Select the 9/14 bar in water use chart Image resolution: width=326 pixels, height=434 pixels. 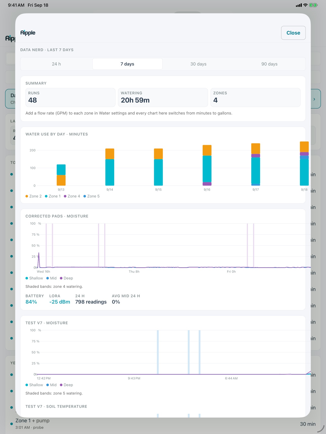pos(110,167)
